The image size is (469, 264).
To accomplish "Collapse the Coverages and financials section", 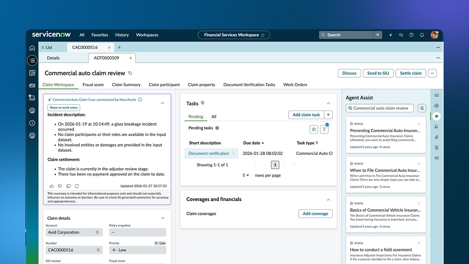I will 328,199.
